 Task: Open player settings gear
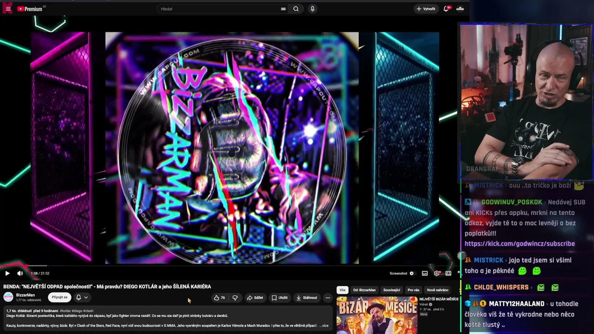(x=436, y=273)
